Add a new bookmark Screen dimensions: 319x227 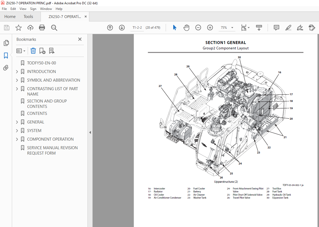tap(42, 51)
